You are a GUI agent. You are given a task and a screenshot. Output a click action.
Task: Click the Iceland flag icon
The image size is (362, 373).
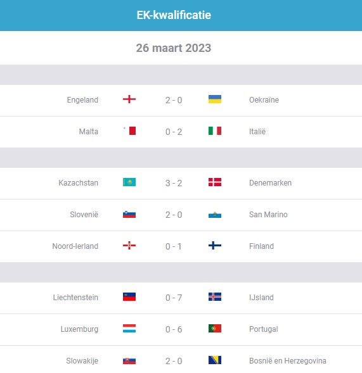click(x=215, y=296)
